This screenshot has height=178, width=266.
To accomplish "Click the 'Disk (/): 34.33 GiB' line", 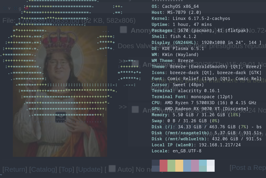I will pyautogui.click(x=207, y=127).
